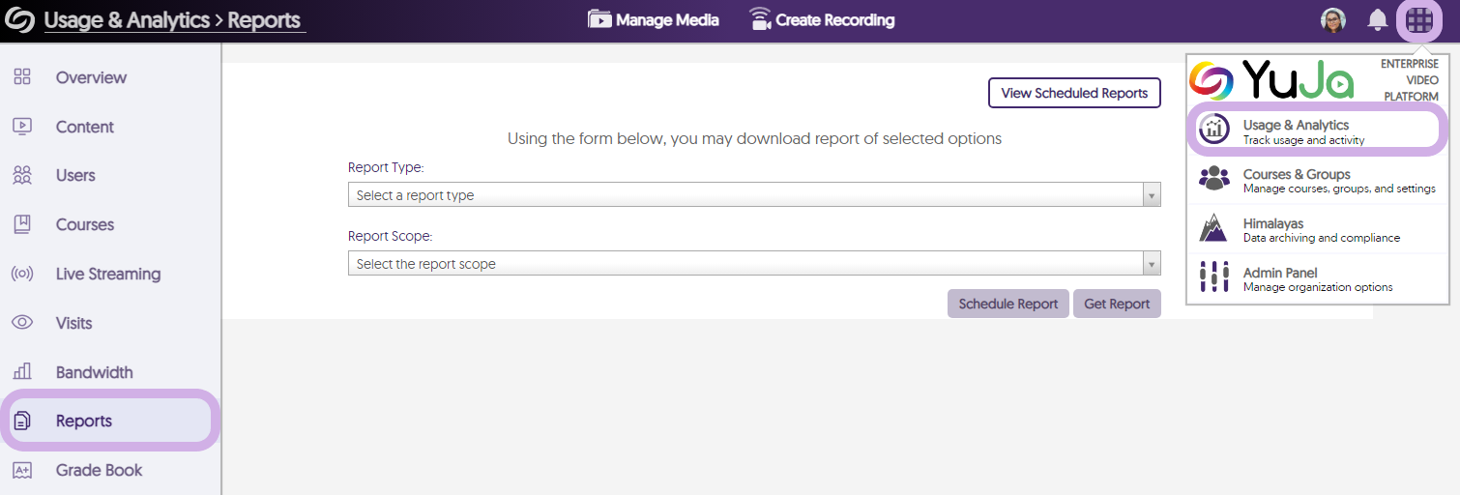Click the YuJa logo icon in header

pyautogui.click(x=20, y=20)
